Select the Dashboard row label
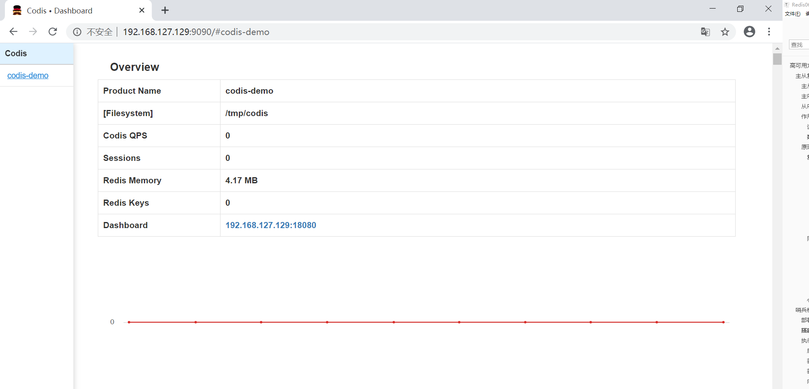 [x=125, y=225]
